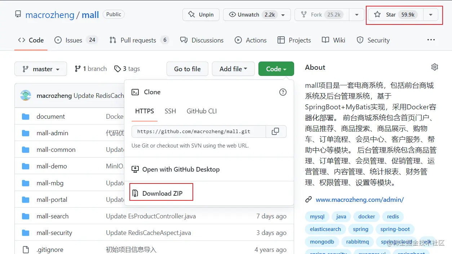
Task: Select the GitHub CLI clone tab
Action: 201,111
